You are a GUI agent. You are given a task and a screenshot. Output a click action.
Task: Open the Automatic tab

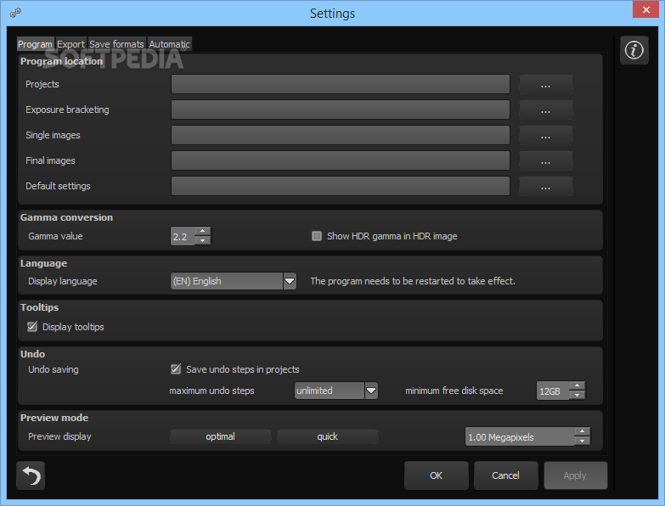coord(169,44)
